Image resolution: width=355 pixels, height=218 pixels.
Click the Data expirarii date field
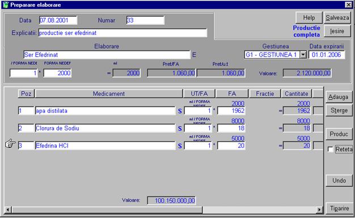pos(327,55)
